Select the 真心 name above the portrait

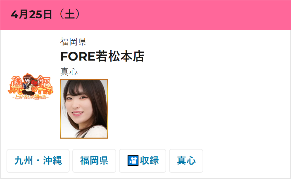[69, 72]
